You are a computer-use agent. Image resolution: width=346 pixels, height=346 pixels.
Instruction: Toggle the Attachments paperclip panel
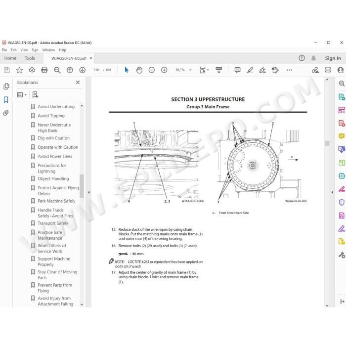pos(6,113)
